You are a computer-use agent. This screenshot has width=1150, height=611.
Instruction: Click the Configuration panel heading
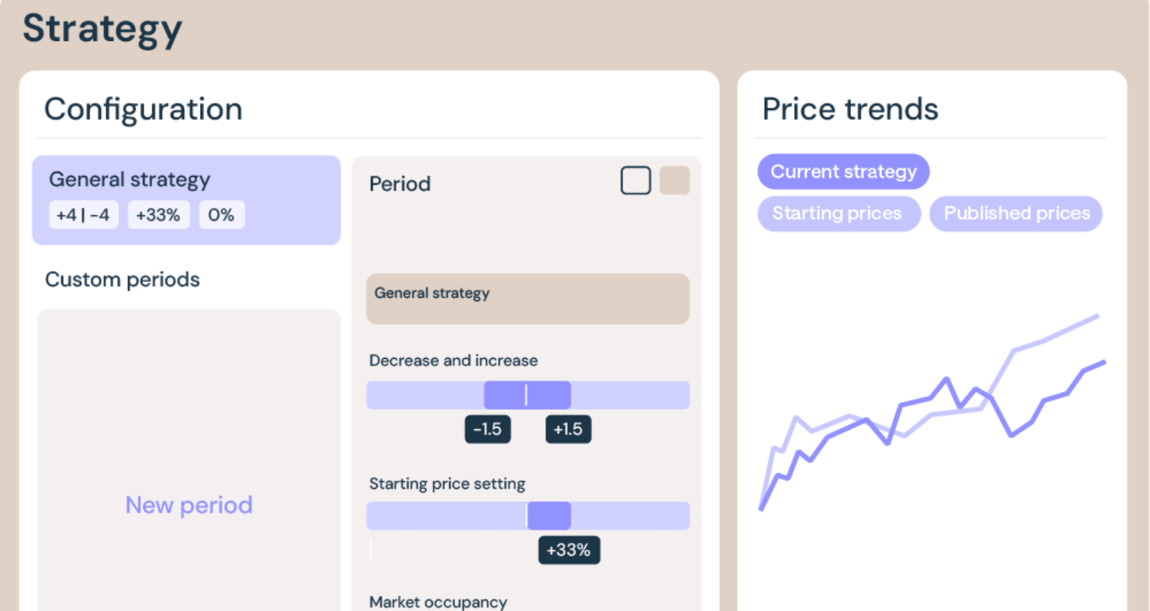[x=144, y=109]
